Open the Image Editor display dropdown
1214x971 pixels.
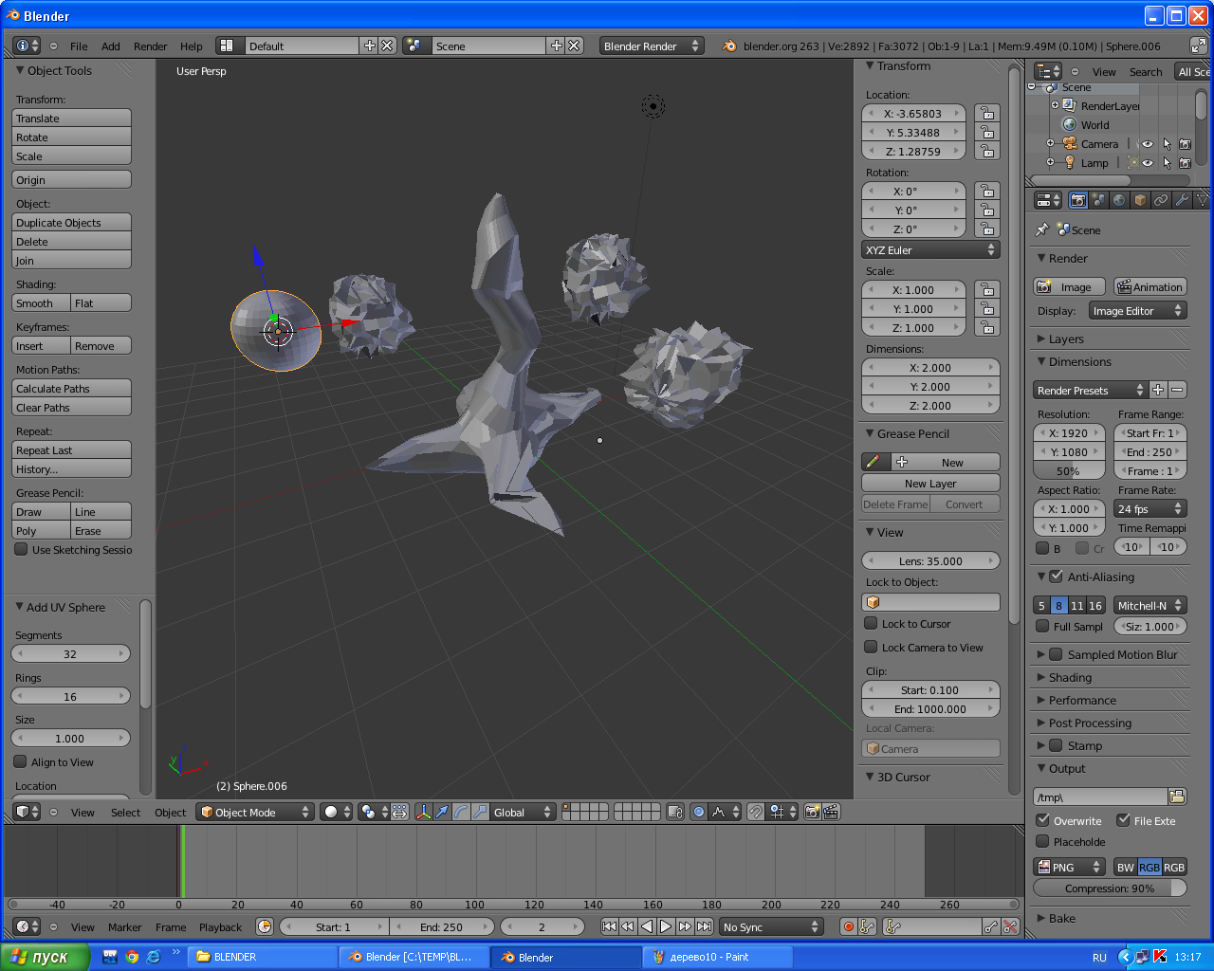(x=1137, y=310)
